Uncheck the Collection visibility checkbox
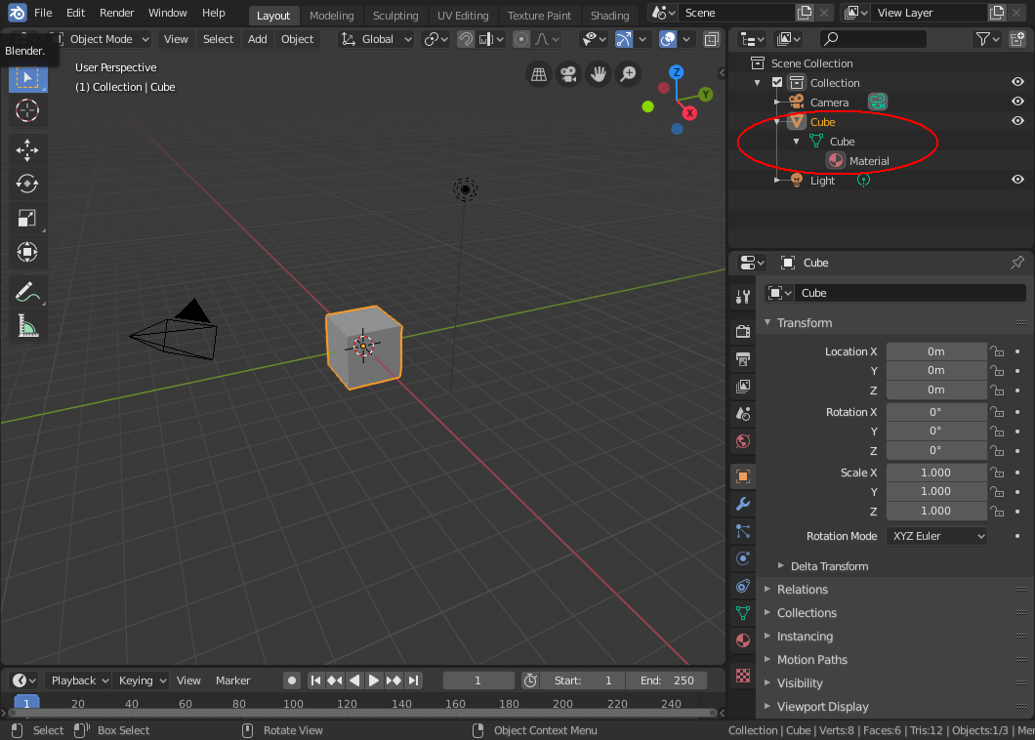This screenshot has width=1035, height=740. tap(777, 83)
